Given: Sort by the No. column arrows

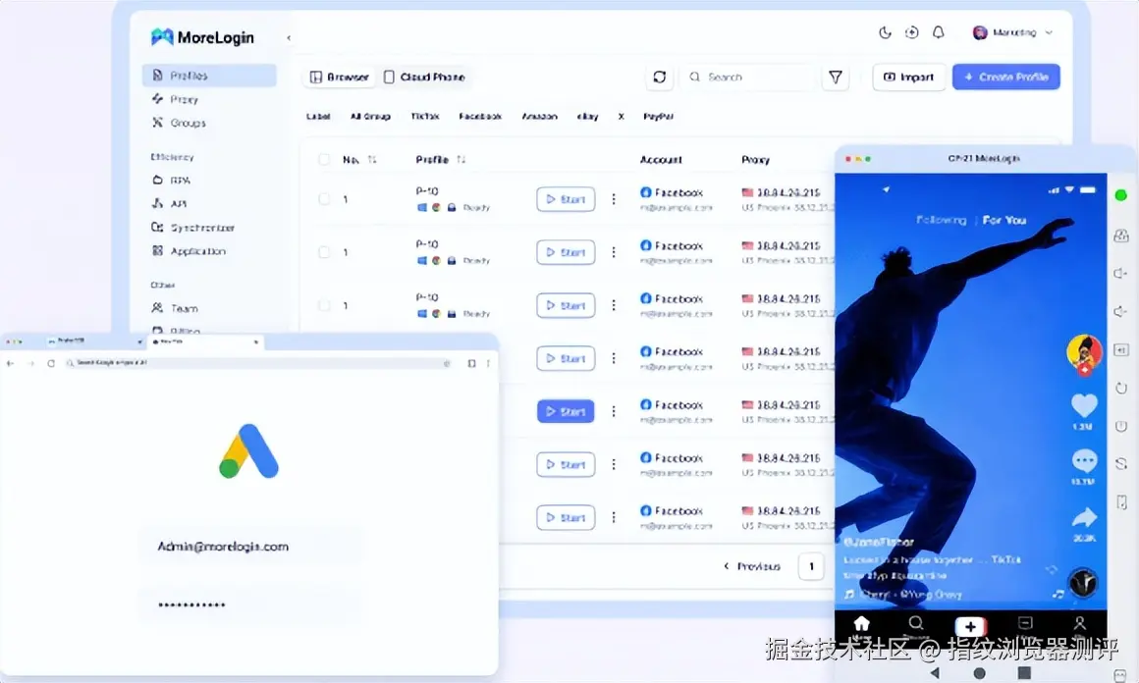Looking at the screenshot, I should (372, 160).
